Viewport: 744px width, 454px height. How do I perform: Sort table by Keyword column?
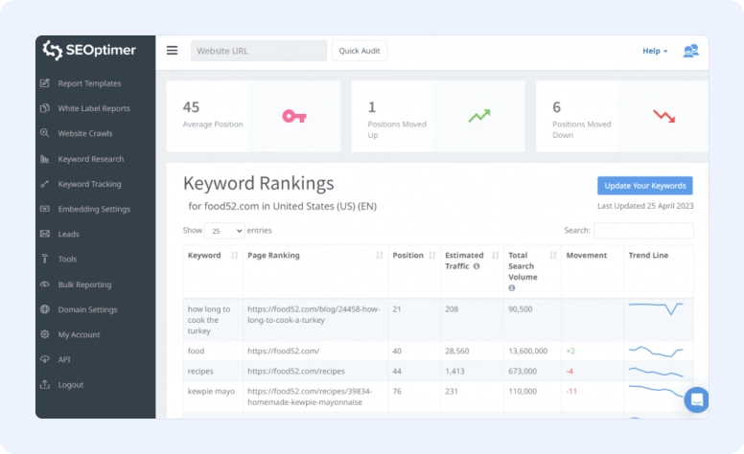pyautogui.click(x=234, y=256)
